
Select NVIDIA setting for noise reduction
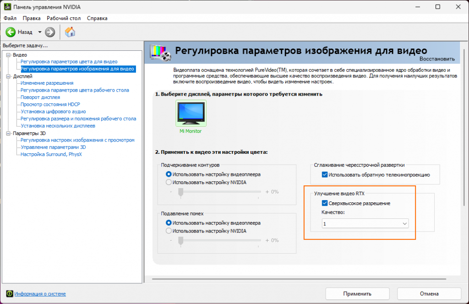click(169, 231)
